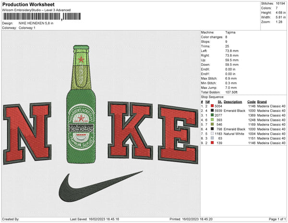Click the Height value 4.68 in
This screenshot has width=288, height=223.
point(280,12)
